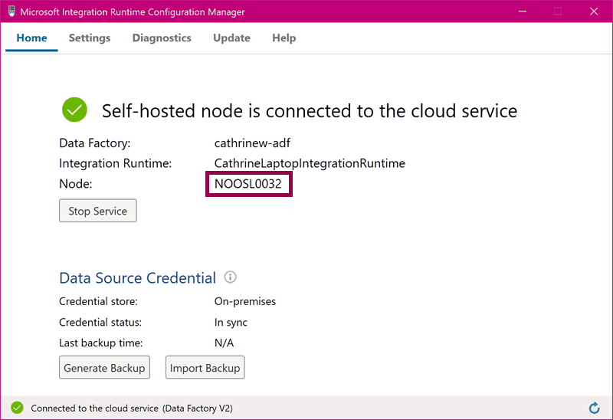Click the CathrineLaptopIntegrationRuntime name text

point(310,163)
